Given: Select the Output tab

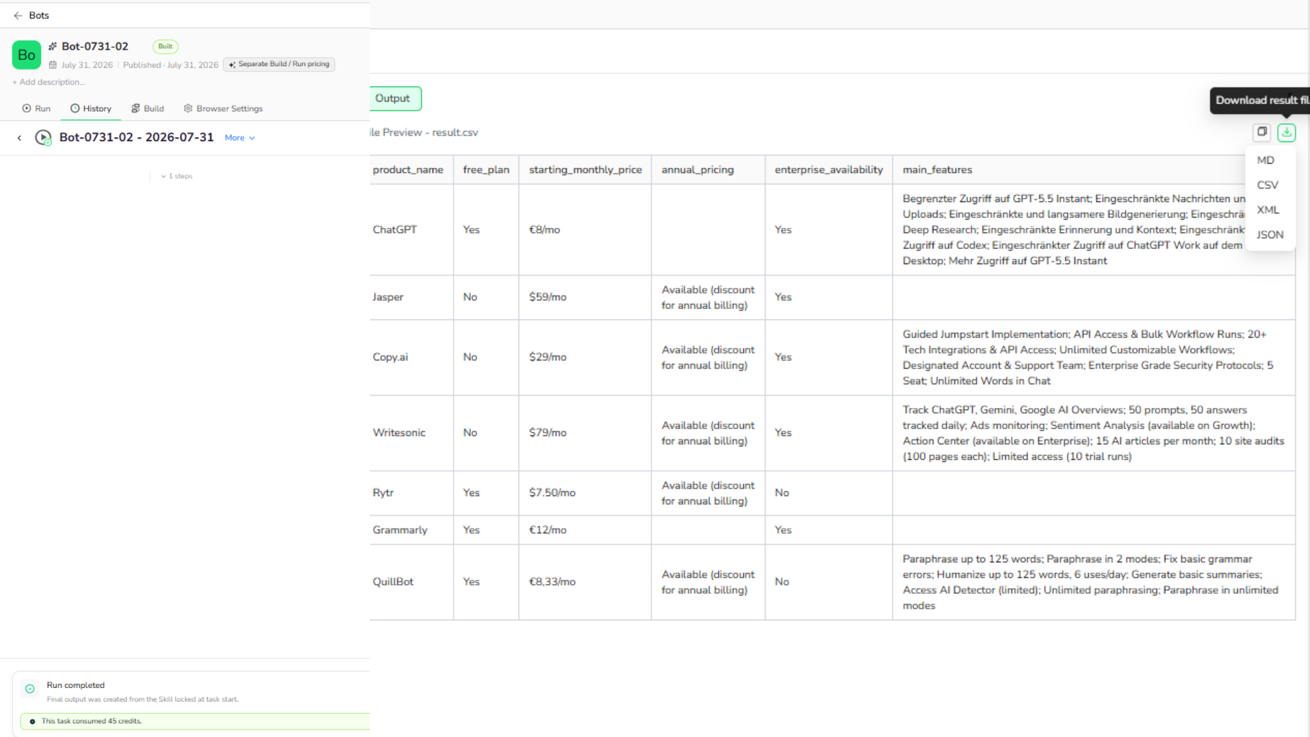Looking at the screenshot, I should coord(394,98).
